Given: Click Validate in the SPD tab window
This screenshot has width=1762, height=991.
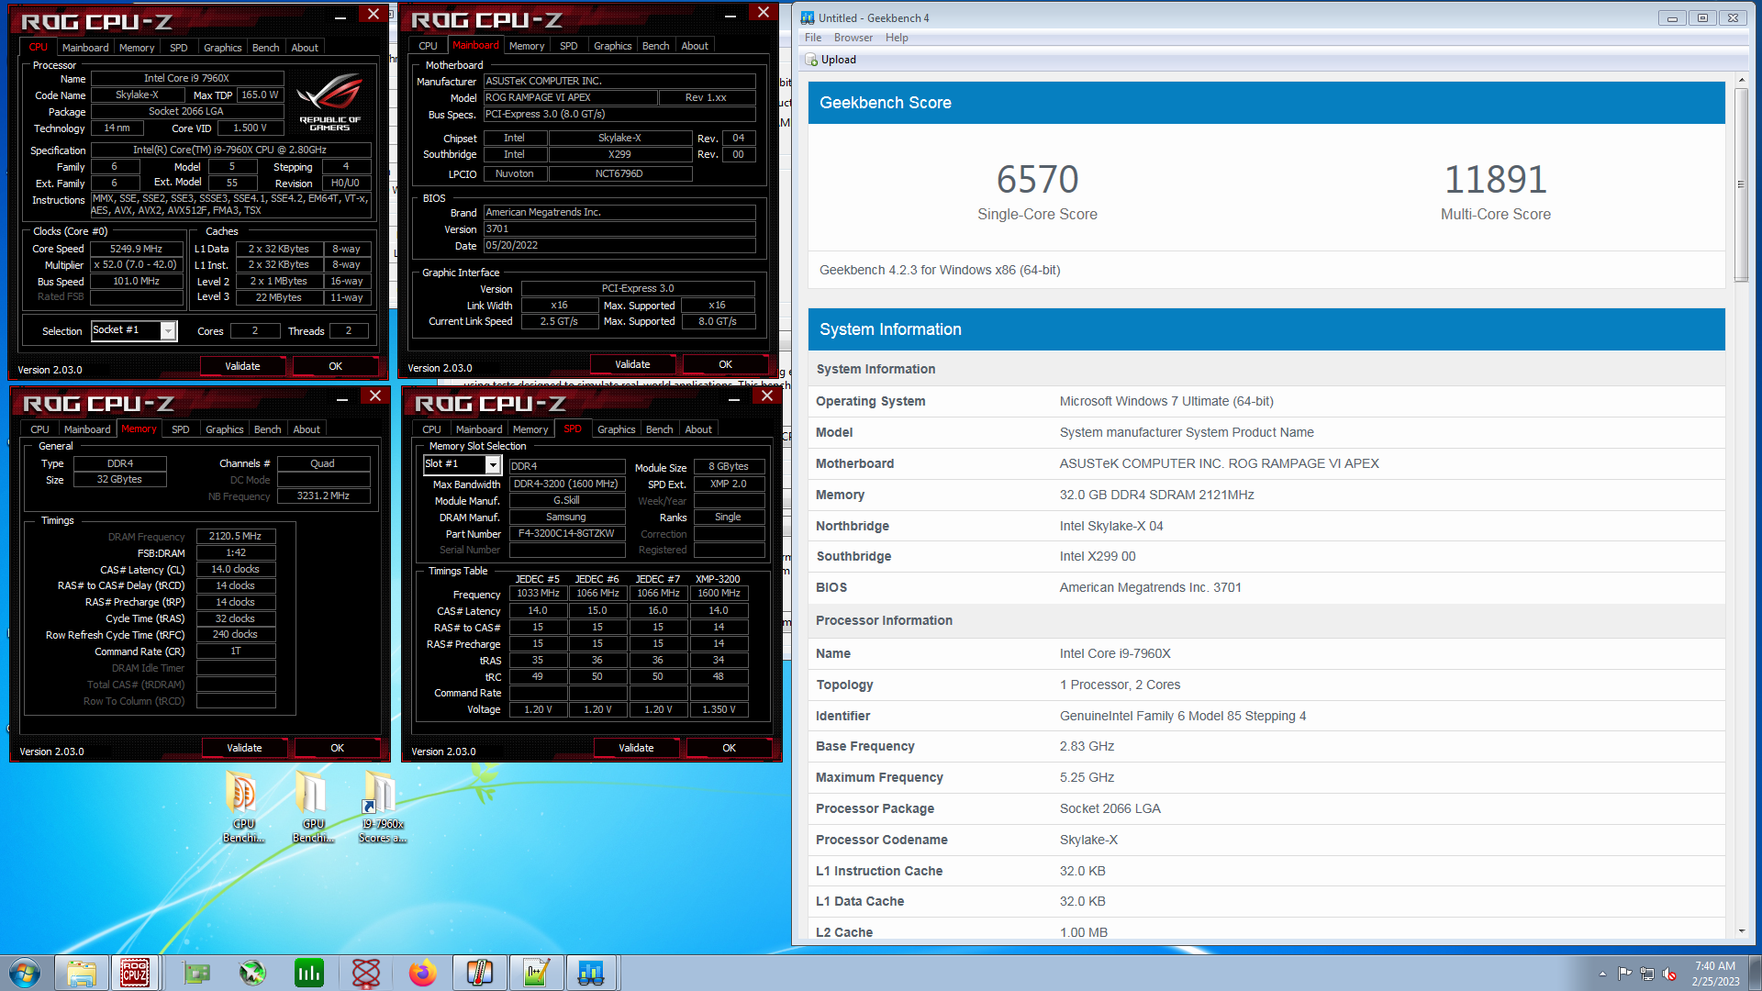Looking at the screenshot, I should [x=636, y=748].
